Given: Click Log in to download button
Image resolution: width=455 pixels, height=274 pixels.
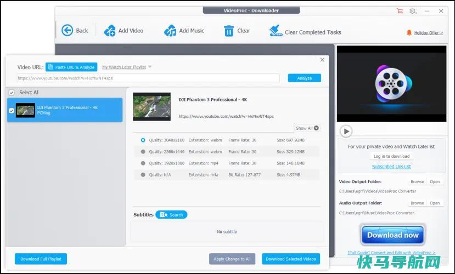Looking at the screenshot, I should (x=391, y=156).
